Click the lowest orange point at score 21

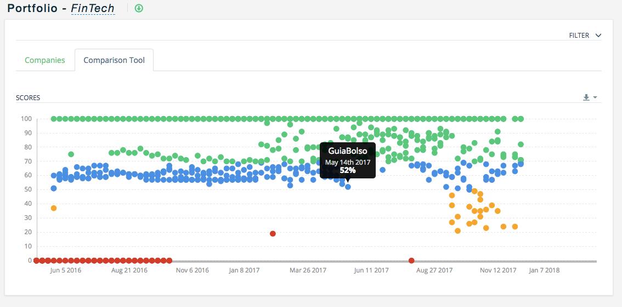[458, 230]
